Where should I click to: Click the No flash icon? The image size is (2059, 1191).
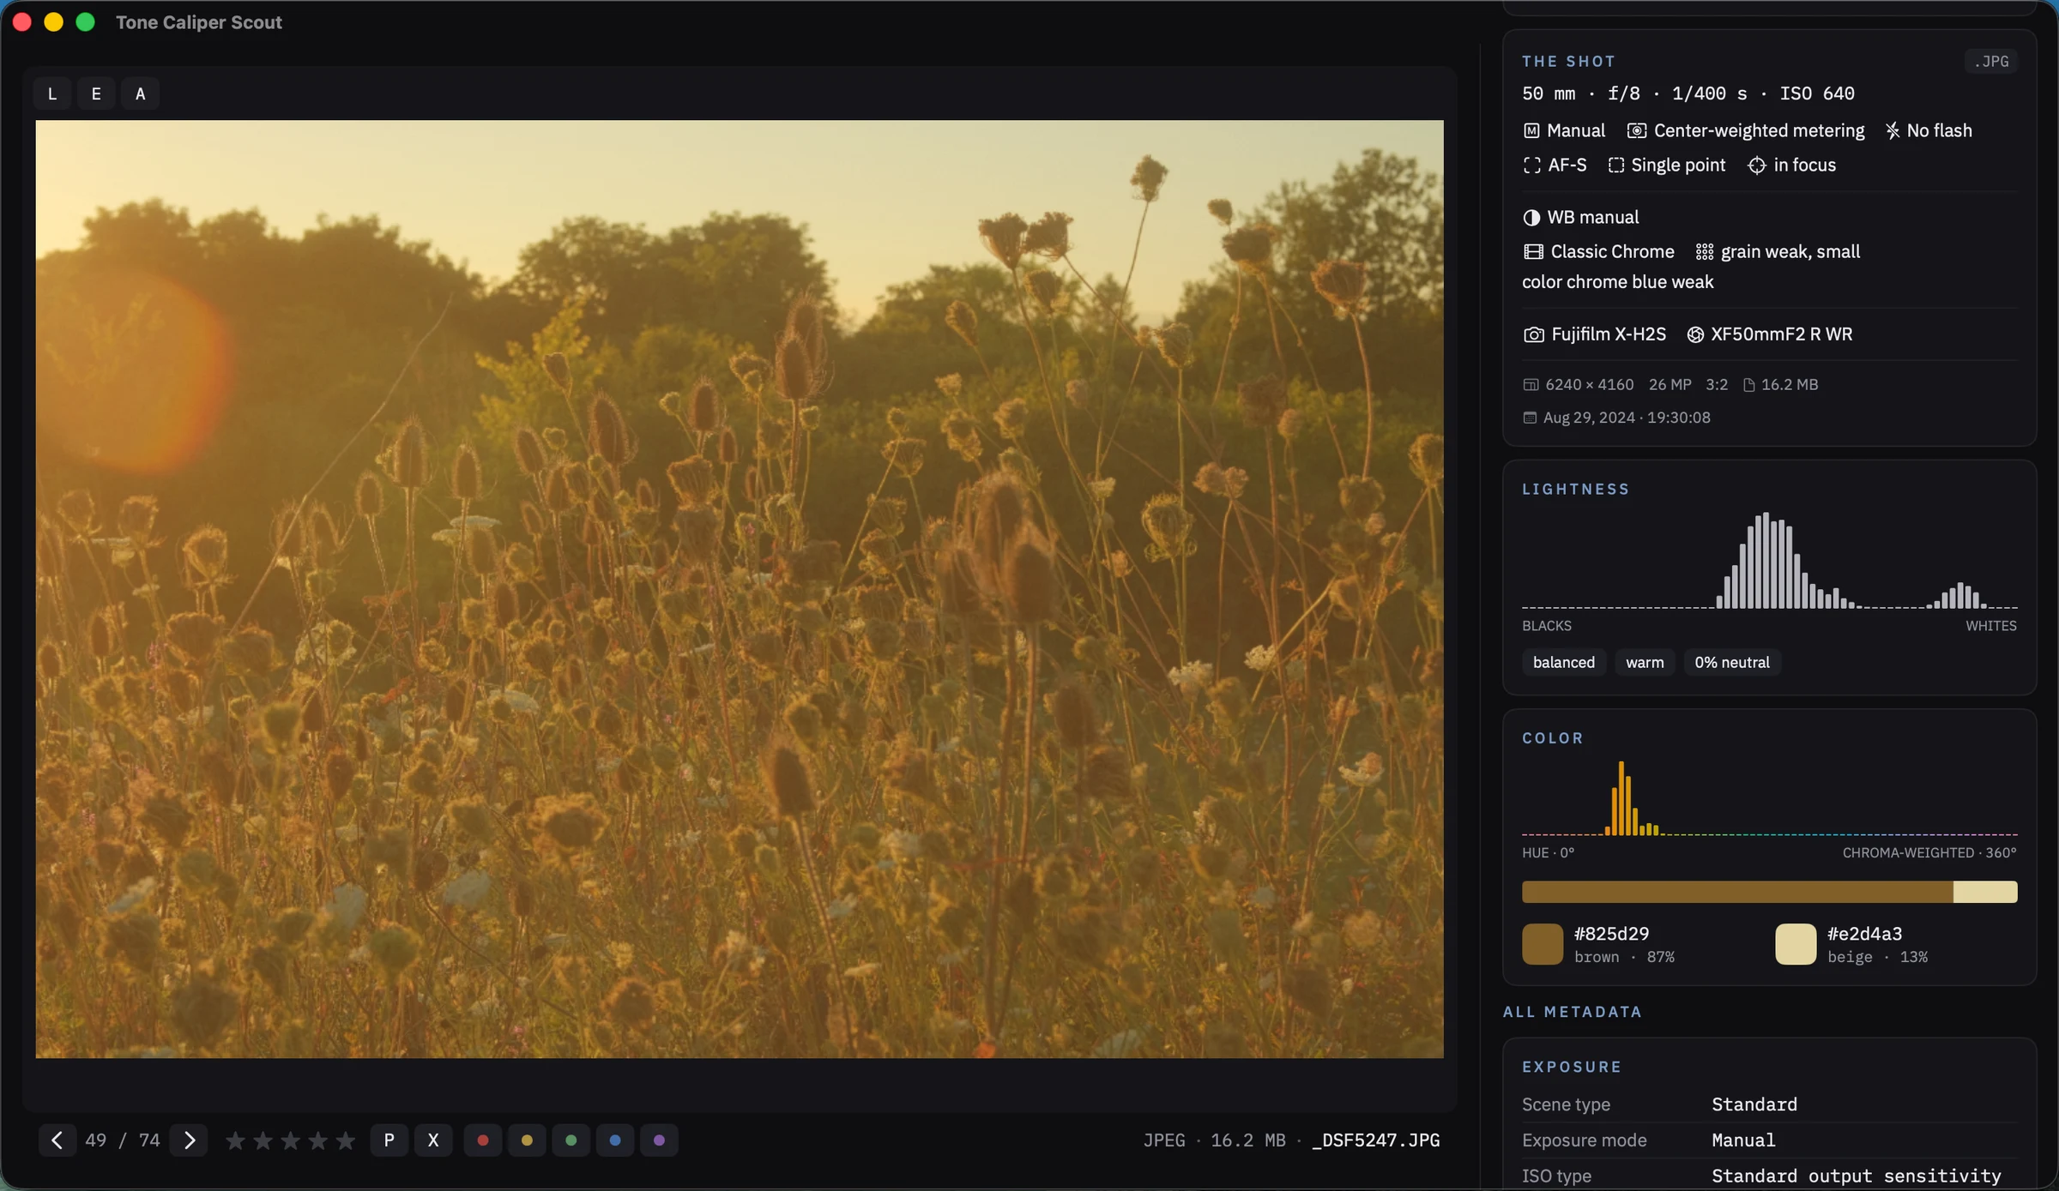(1892, 130)
